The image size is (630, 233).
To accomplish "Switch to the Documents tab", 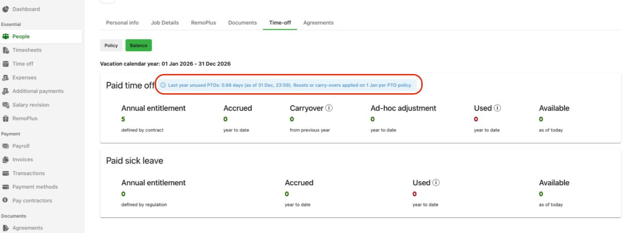I will pos(242,23).
